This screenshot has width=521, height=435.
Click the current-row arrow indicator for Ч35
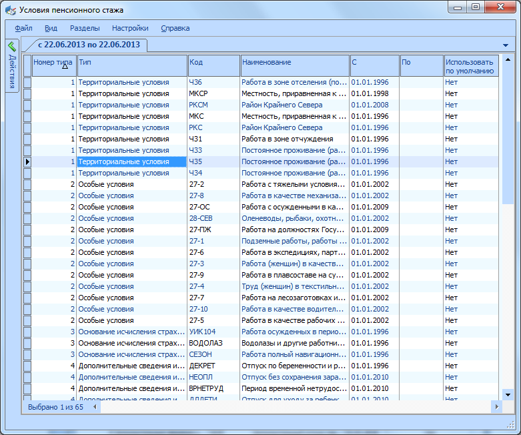(x=27, y=162)
